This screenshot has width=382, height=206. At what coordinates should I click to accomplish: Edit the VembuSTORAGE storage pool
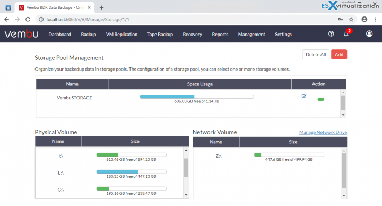point(304,96)
